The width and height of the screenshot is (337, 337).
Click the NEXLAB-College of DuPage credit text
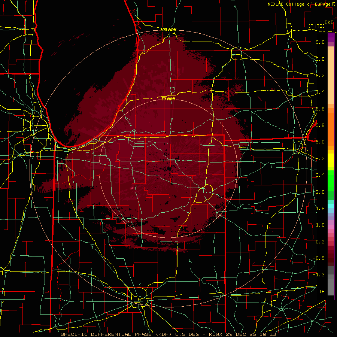coord(300,4)
